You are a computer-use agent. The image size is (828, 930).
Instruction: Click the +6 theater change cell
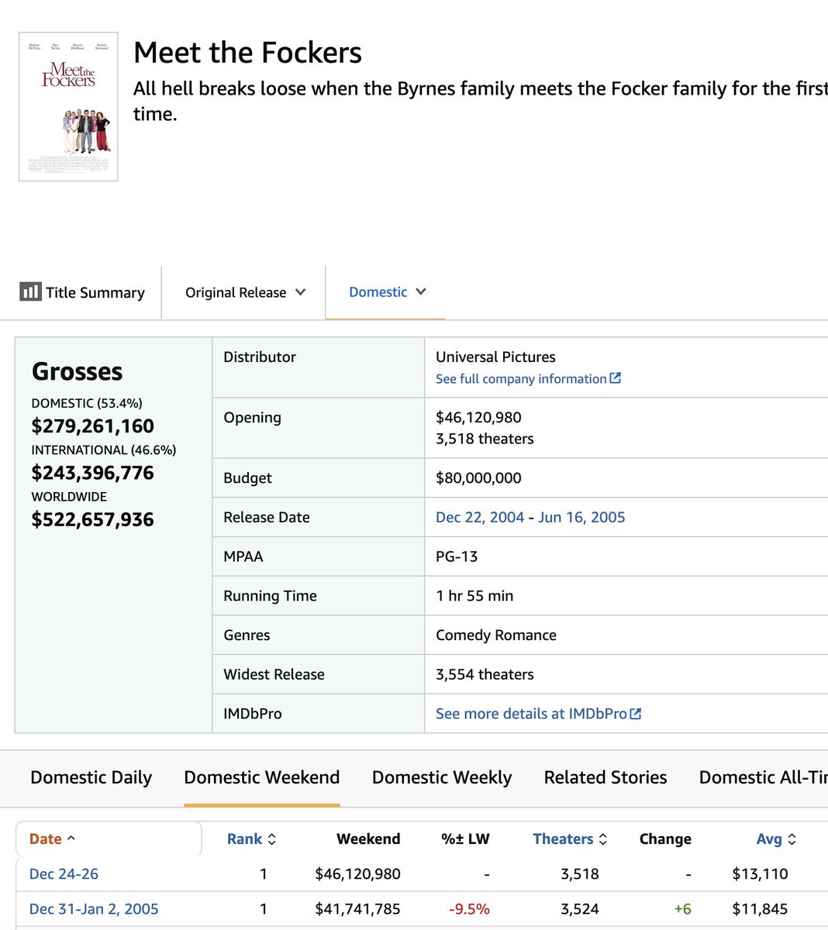point(682,908)
